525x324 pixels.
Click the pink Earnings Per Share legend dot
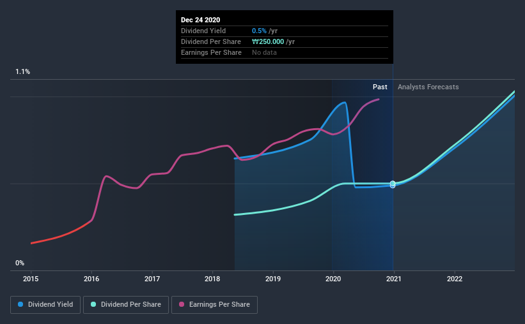pos(182,304)
